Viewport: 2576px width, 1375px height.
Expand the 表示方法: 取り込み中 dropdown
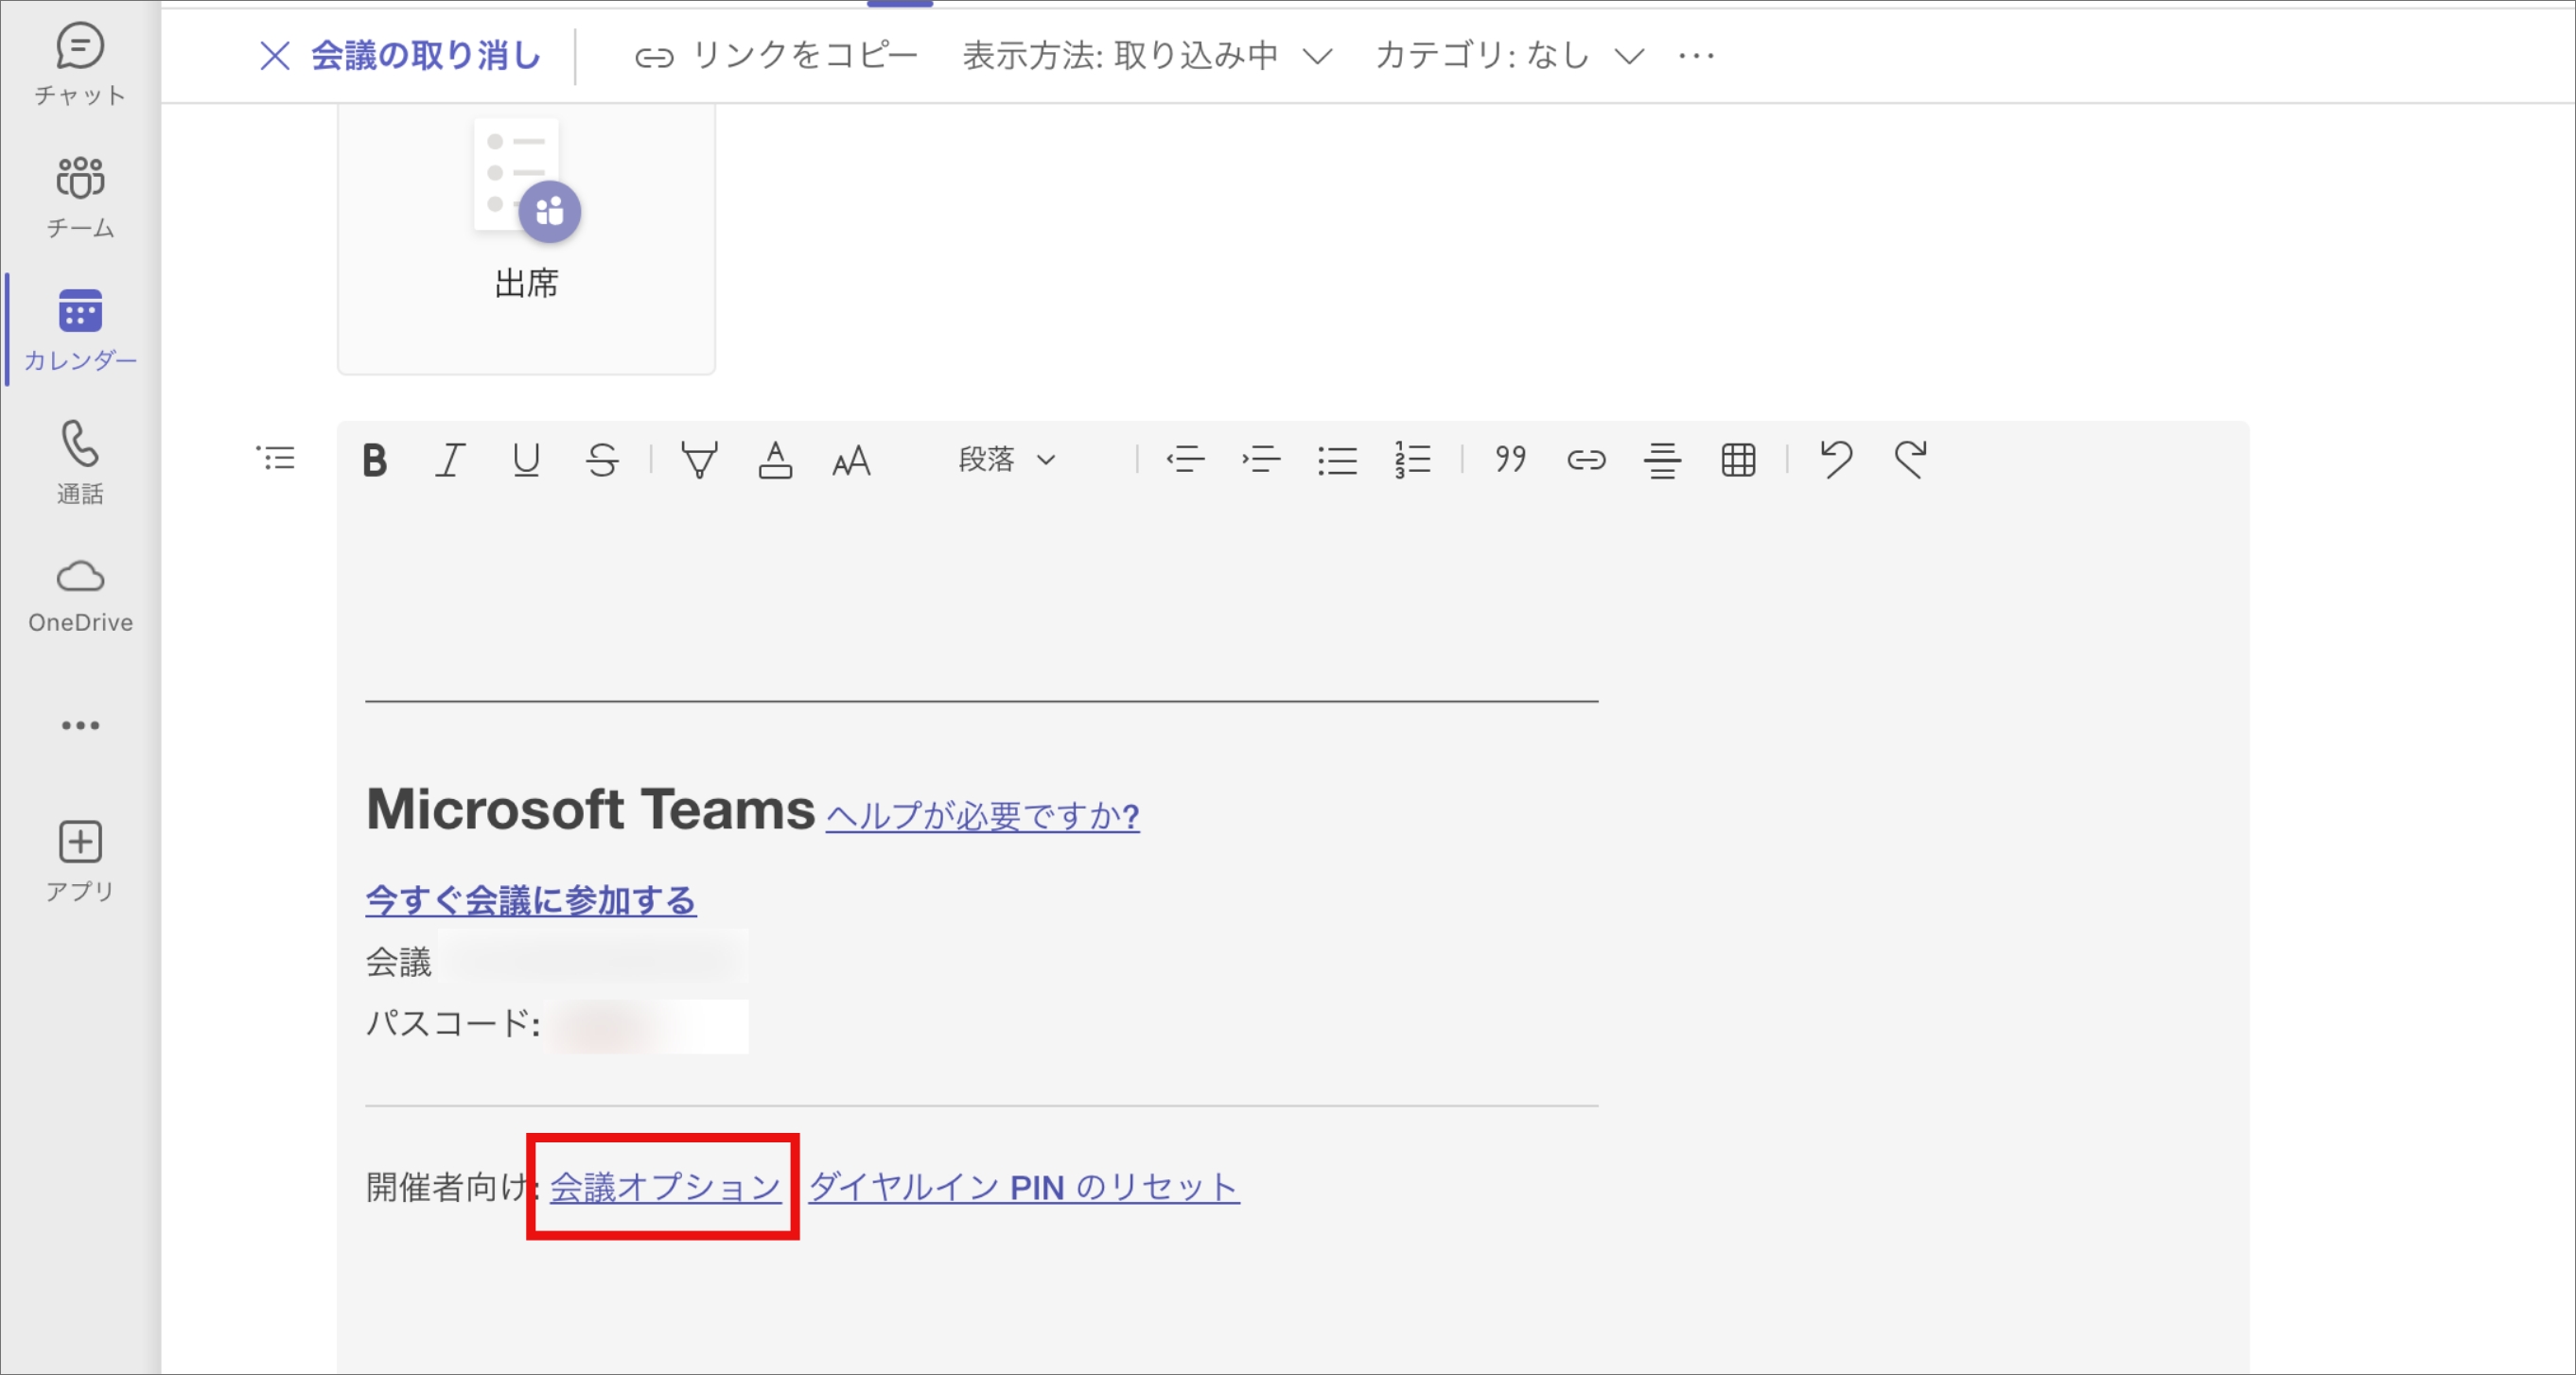tap(1147, 56)
